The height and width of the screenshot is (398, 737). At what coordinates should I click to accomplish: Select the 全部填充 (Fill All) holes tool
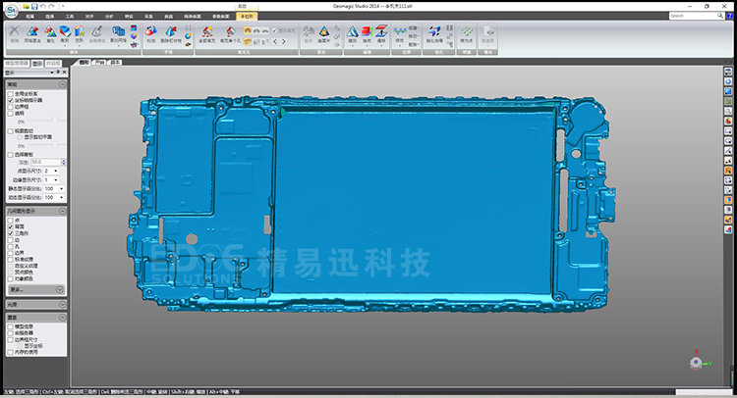point(206,35)
